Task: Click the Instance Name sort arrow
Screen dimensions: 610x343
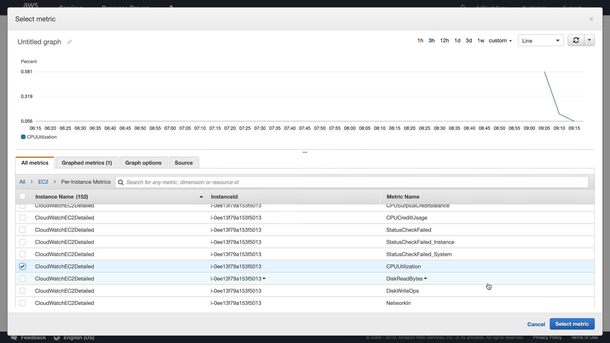Action: tap(201, 197)
